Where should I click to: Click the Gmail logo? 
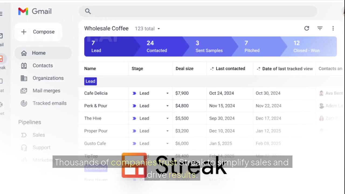tap(35, 11)
